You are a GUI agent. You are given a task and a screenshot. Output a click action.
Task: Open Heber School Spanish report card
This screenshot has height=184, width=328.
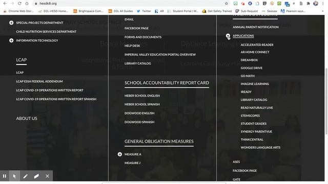tap(142, 104)
